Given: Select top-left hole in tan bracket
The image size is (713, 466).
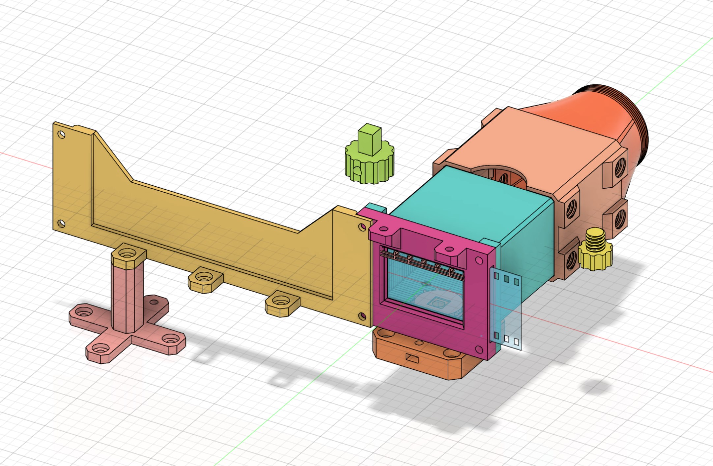Looking at the screenshot, I should [x=61, y=135].
